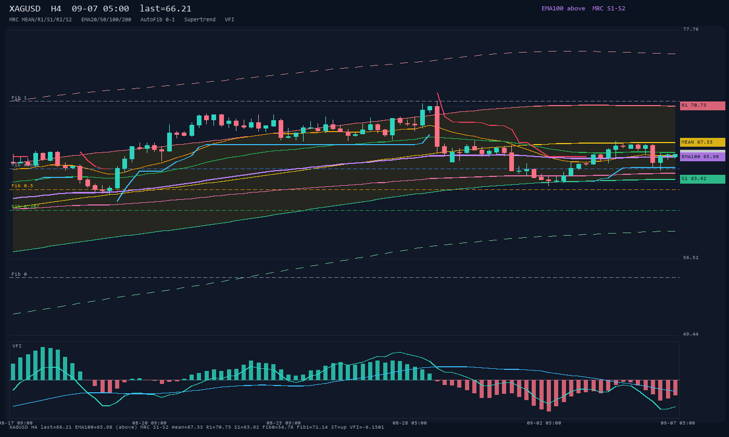Click the 'EMA100 above' status badge
The height and width of the screenshot is (437, 729).
tap(563, 8)
